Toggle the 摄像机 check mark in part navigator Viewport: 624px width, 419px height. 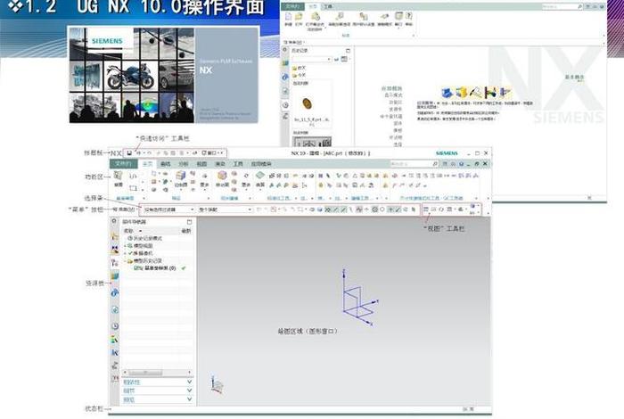pyautogui.click(x=129, y=253)
